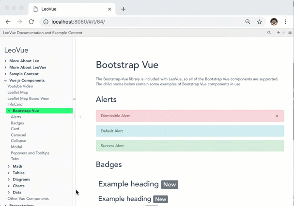Click the Default Alert box
The height and width of the screenshot is (206, 294).
pos(190,131)
